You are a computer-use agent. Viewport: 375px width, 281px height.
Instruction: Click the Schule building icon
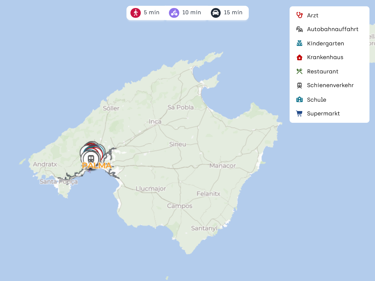click(x=299, y=100)
